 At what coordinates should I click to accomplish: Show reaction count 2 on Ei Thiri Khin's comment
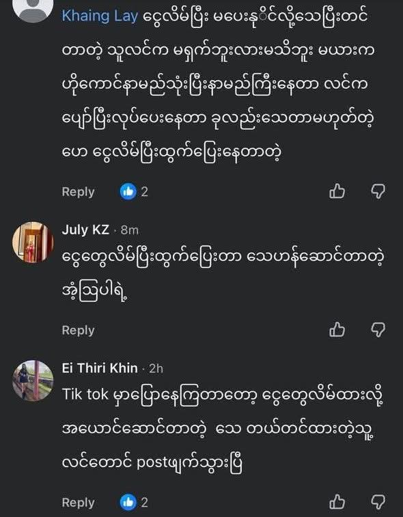tap(144, 503)
